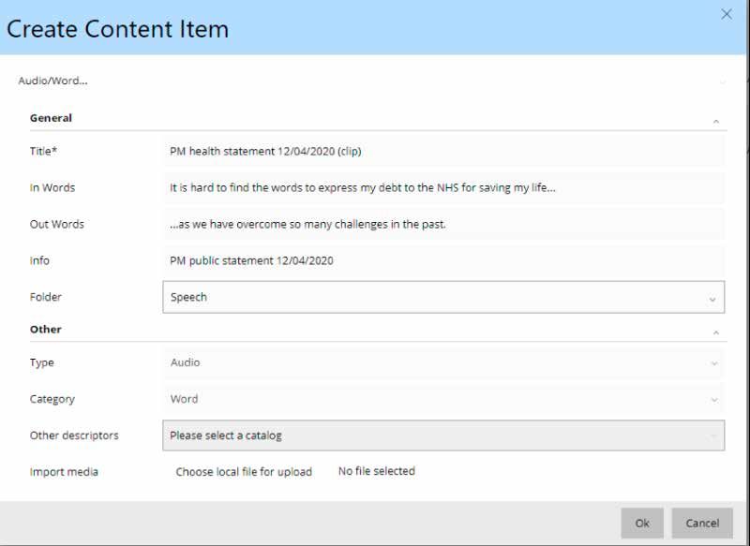Click the Info text field
The width and height of the screenshot is (750, 546).
(443, 260)
